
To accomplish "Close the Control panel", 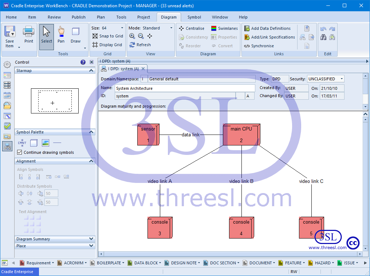I will click(91, 62).
